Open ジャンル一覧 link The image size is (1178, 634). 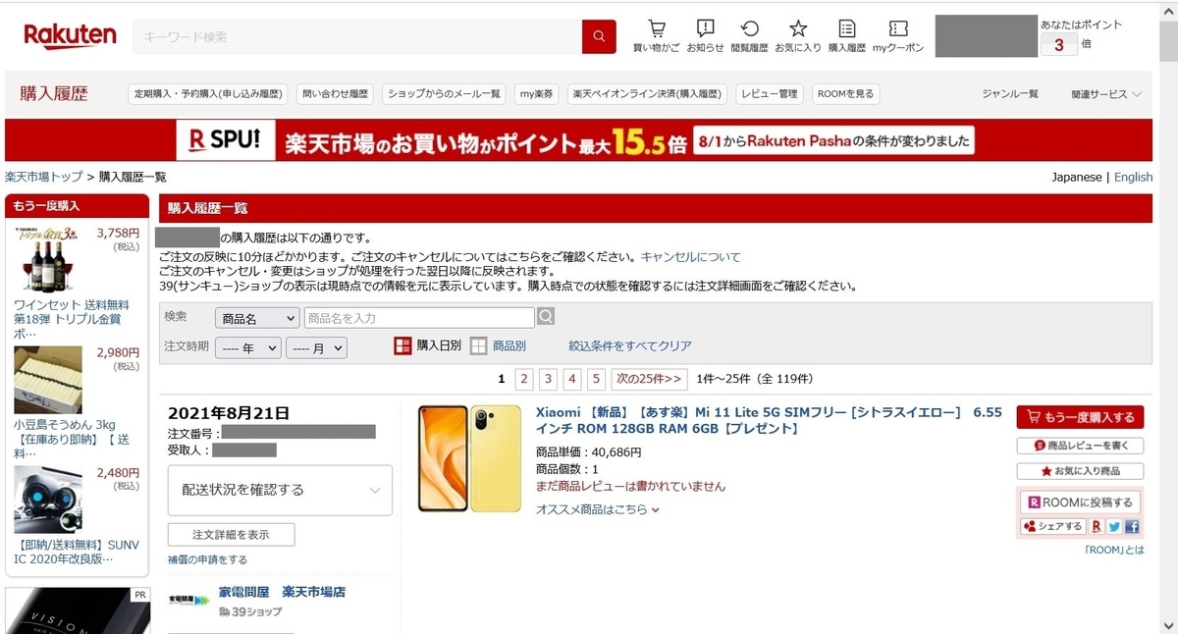click(x=1010, y=94)
